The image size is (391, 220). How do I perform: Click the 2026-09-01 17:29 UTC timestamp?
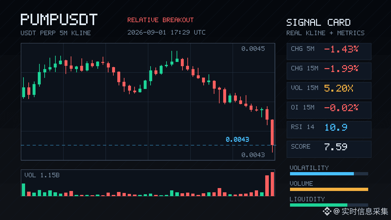pos(167,32)
